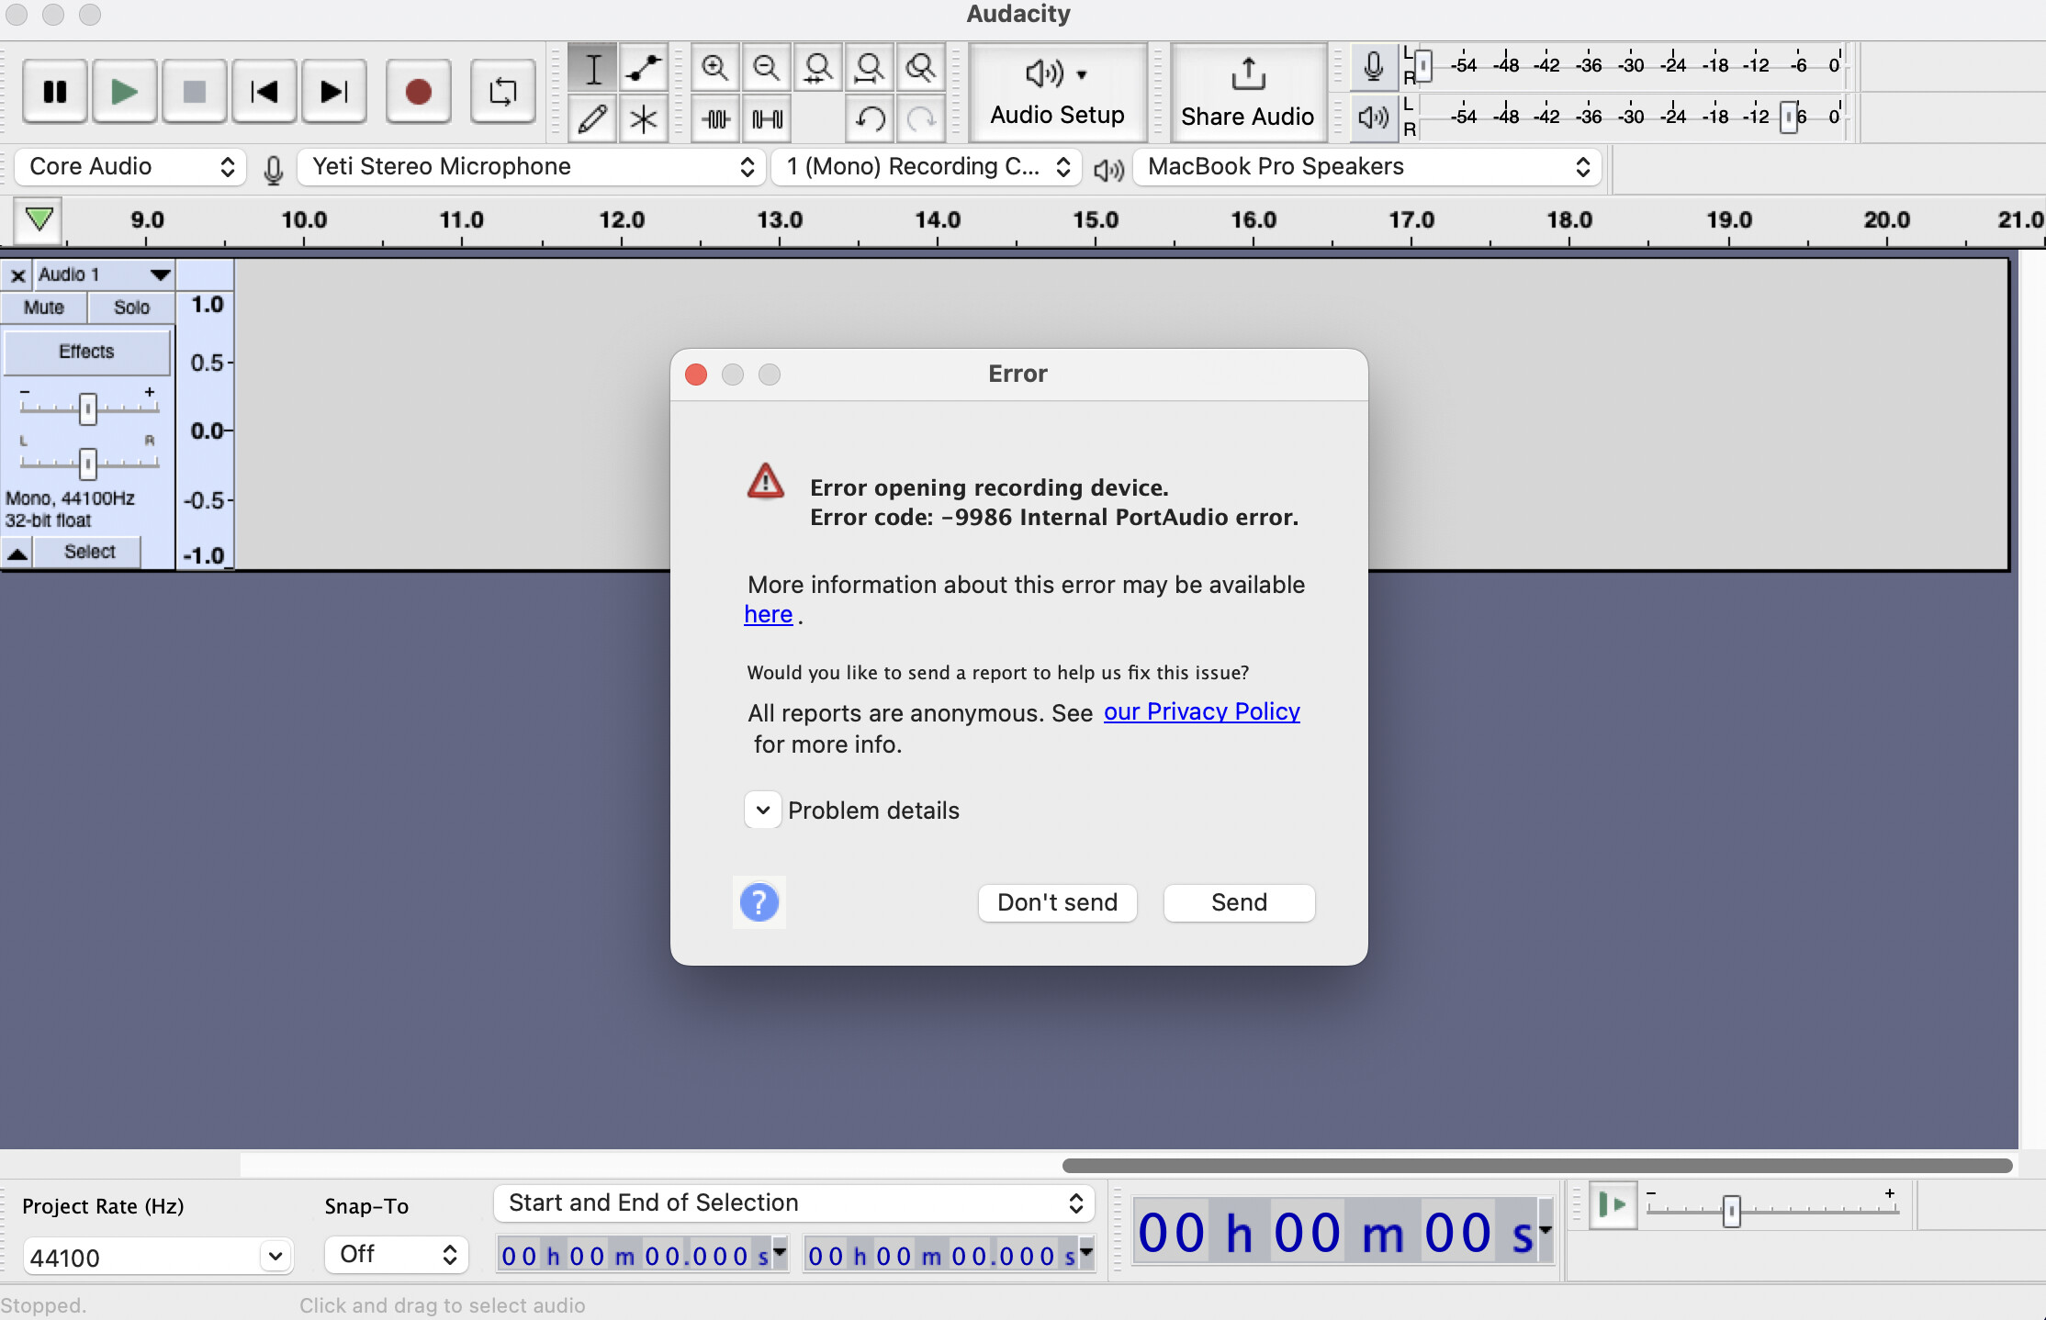
Task: Click the Pause transport button
Action: (55, 92)
